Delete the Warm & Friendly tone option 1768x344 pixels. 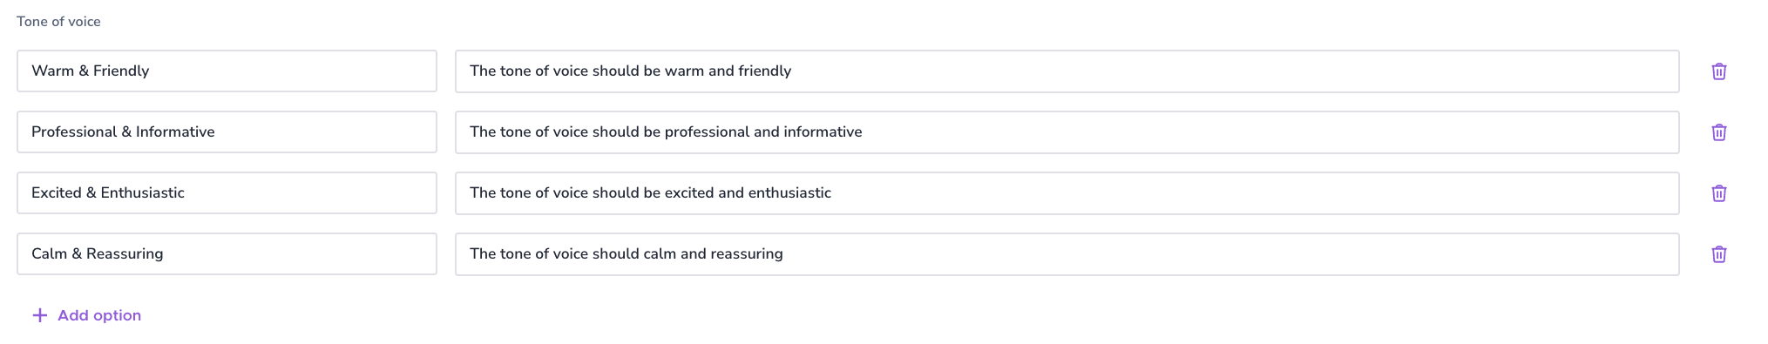pyautogui.click(x=1718, y=71)
